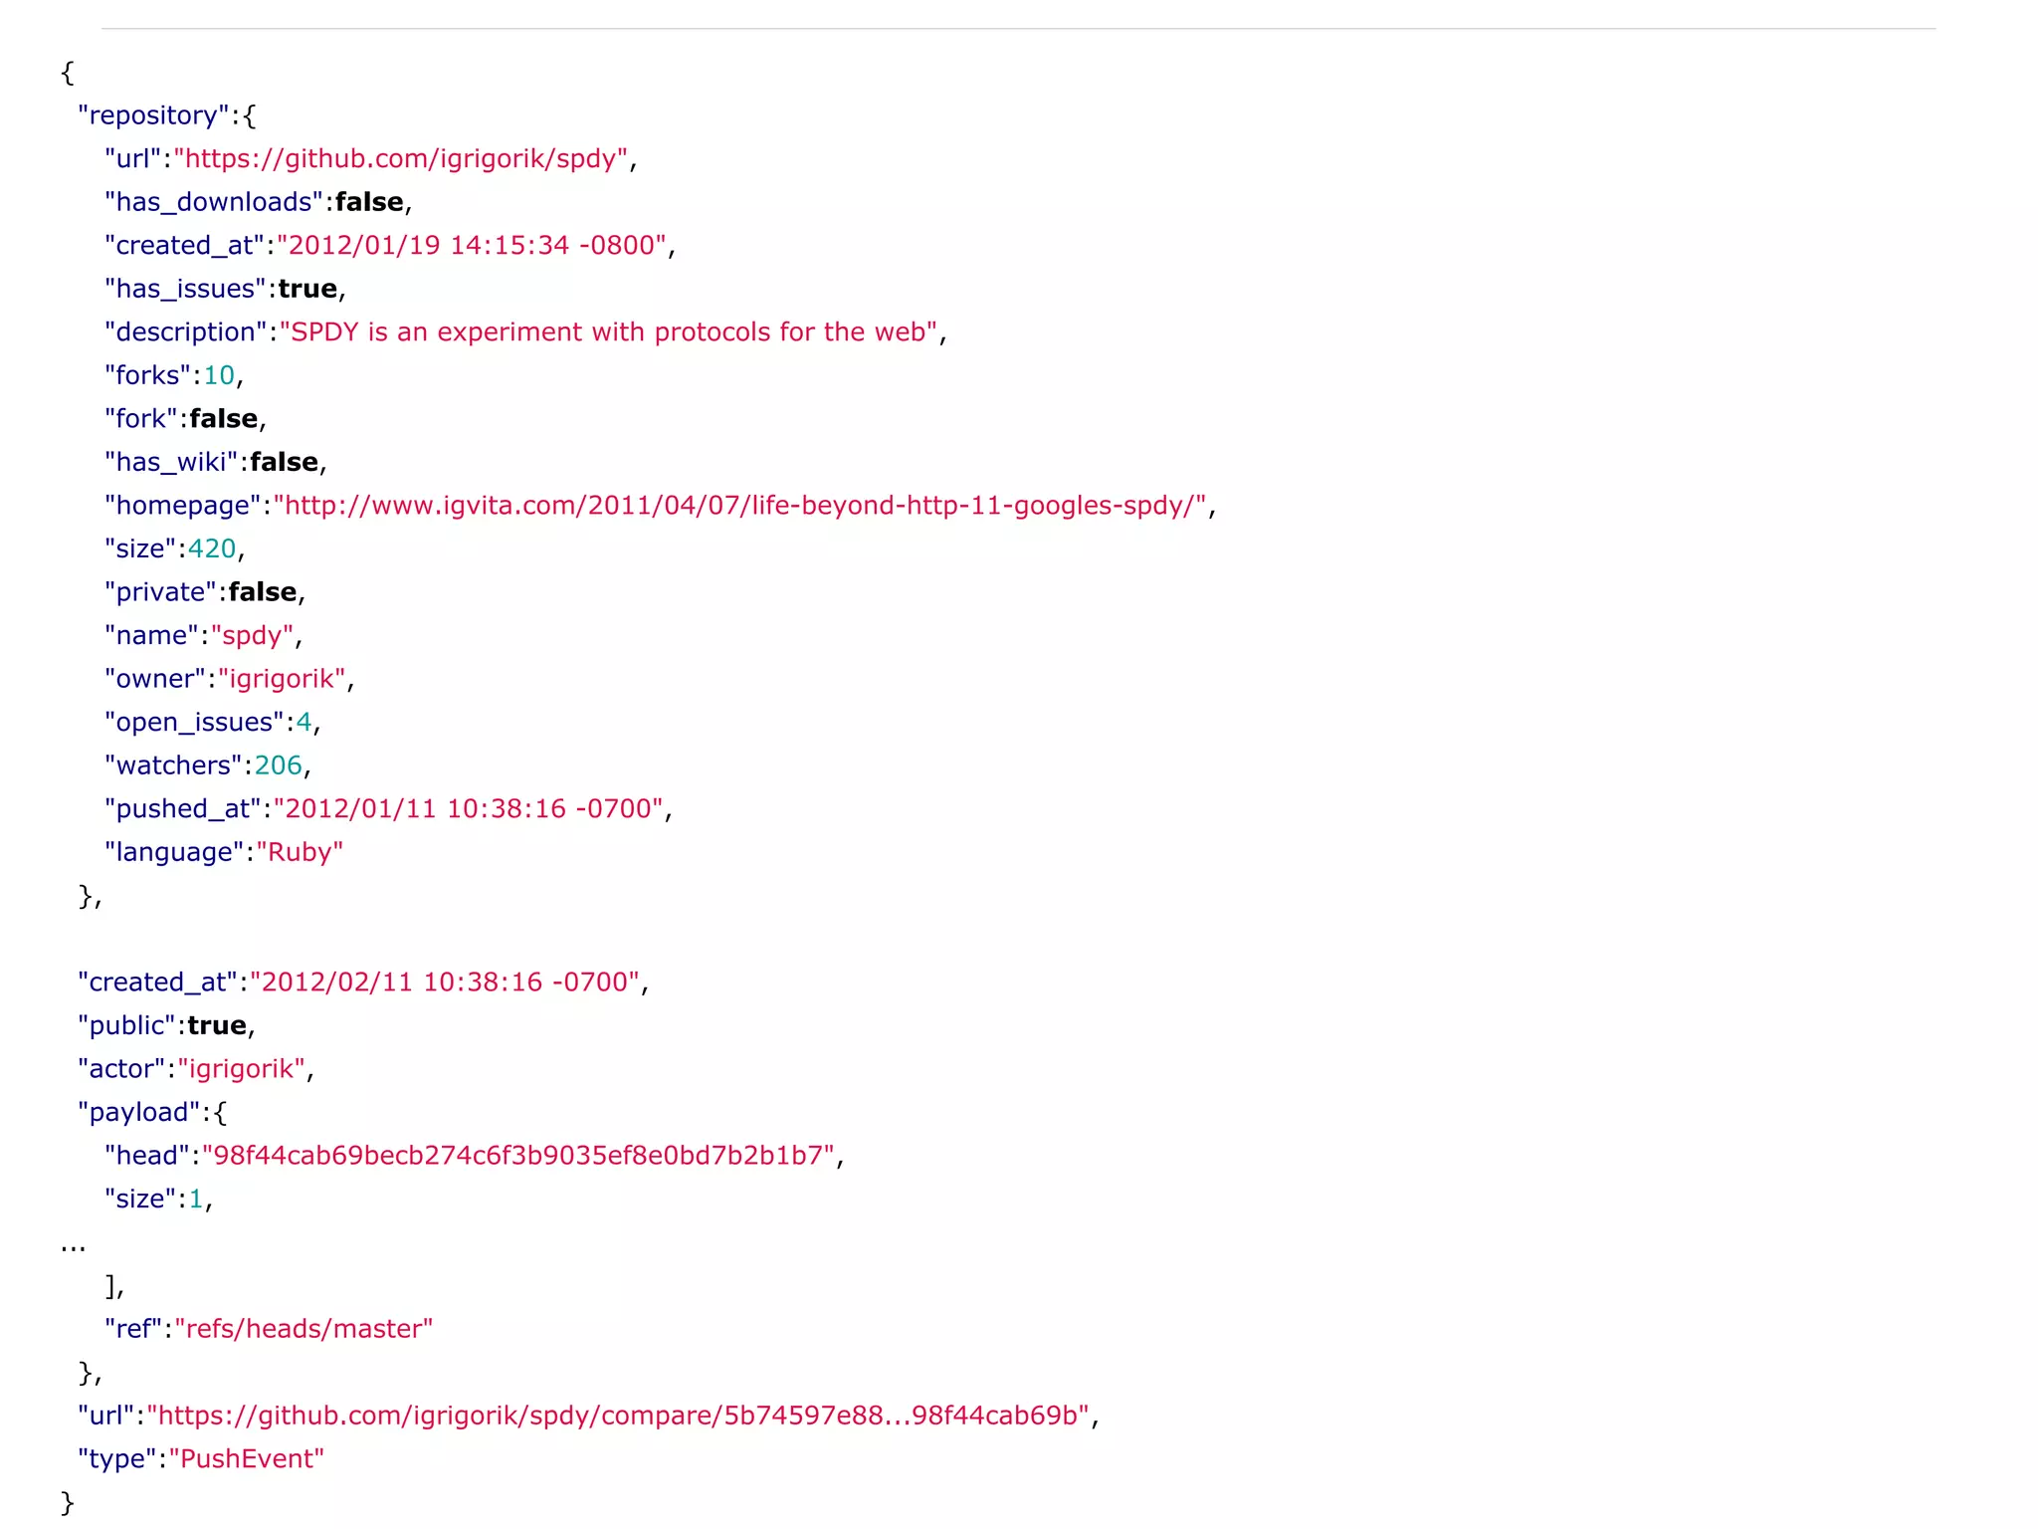
Task: Click the igvita.com homepage URL
Action: 740,506
